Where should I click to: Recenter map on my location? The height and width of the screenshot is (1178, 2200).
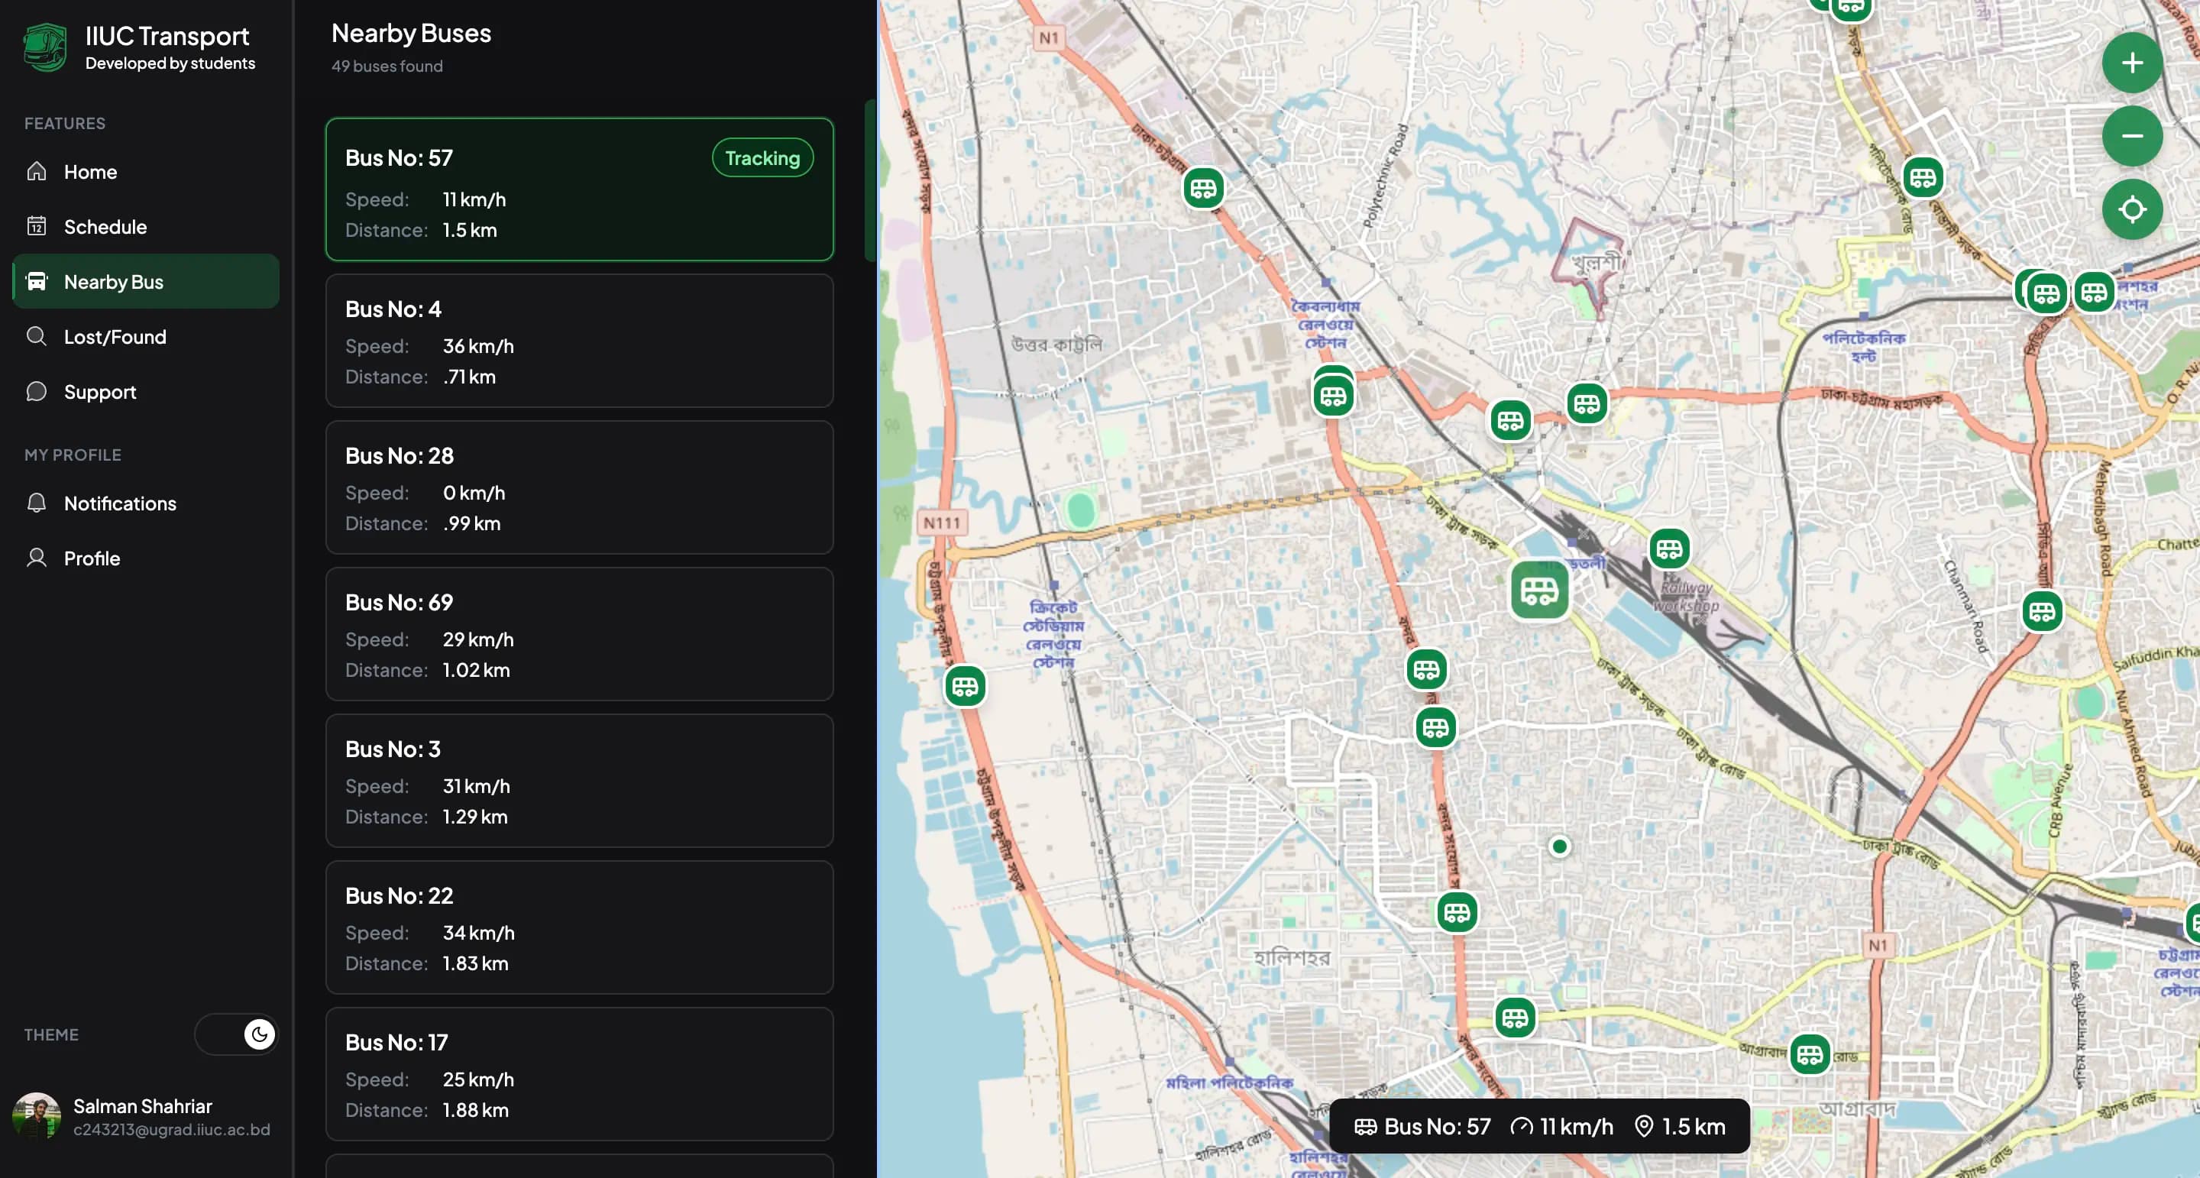pyautogui.click(x=2132, y=209)
